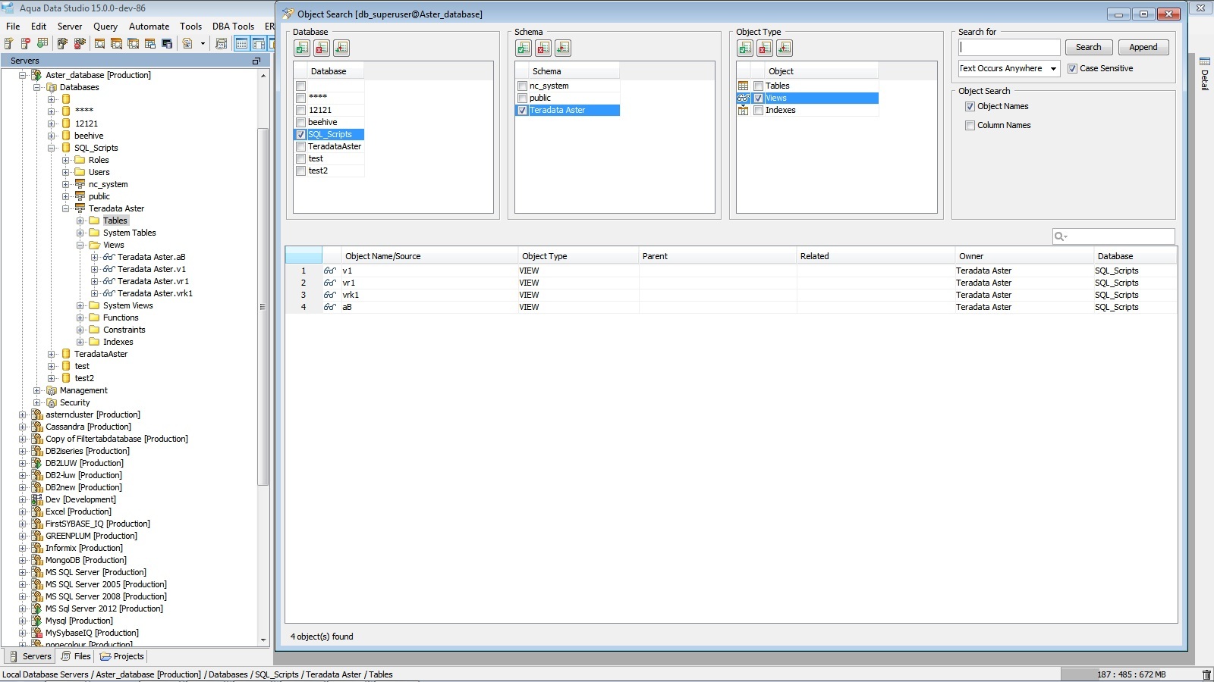The height and width of the screenshot is (682, 1214).
Task: Sort results by the Related column header
Action: [875, 256]
